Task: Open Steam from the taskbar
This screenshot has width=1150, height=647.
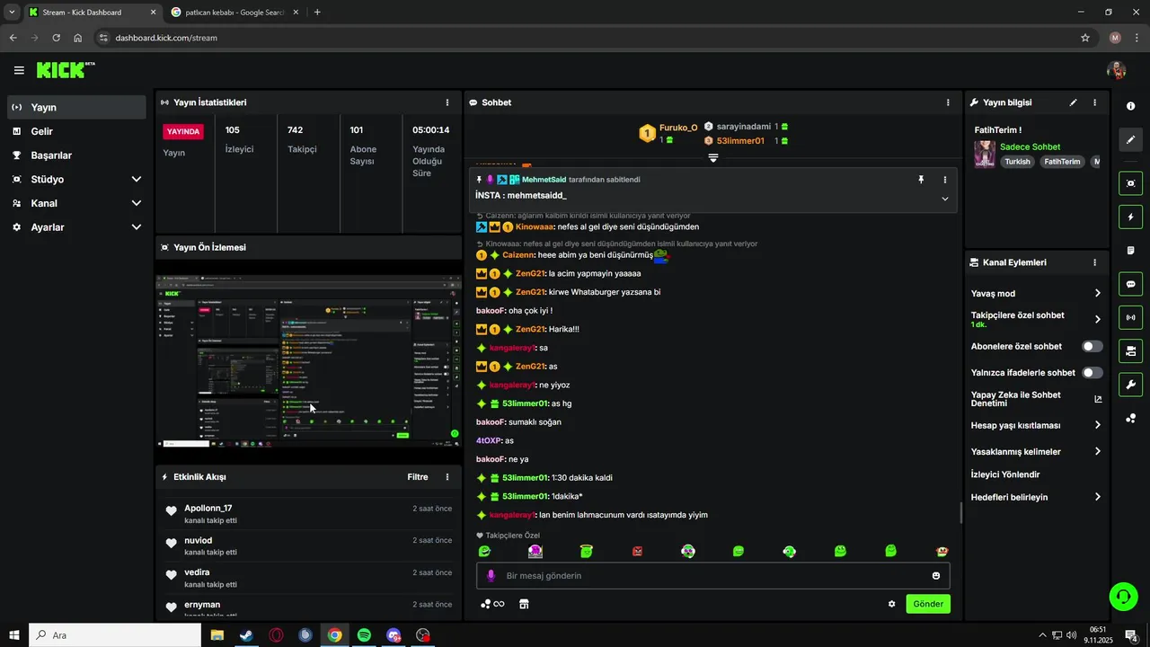Action: coord(245,635)
